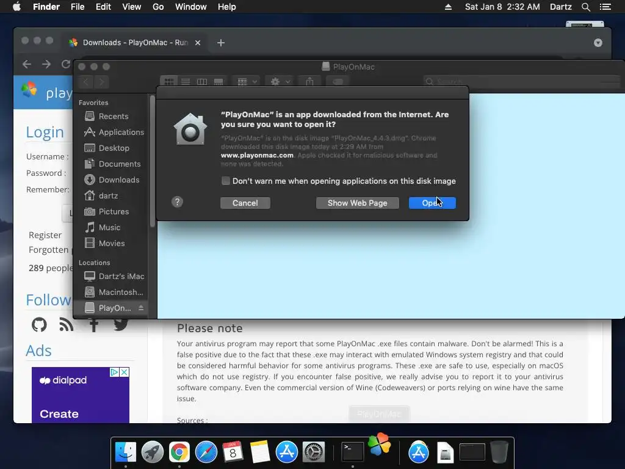Open the File menu

[x=78, y=7]
